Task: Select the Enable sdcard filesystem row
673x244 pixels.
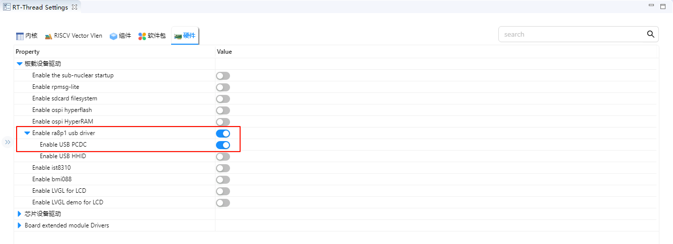Action: coord(64,98)
